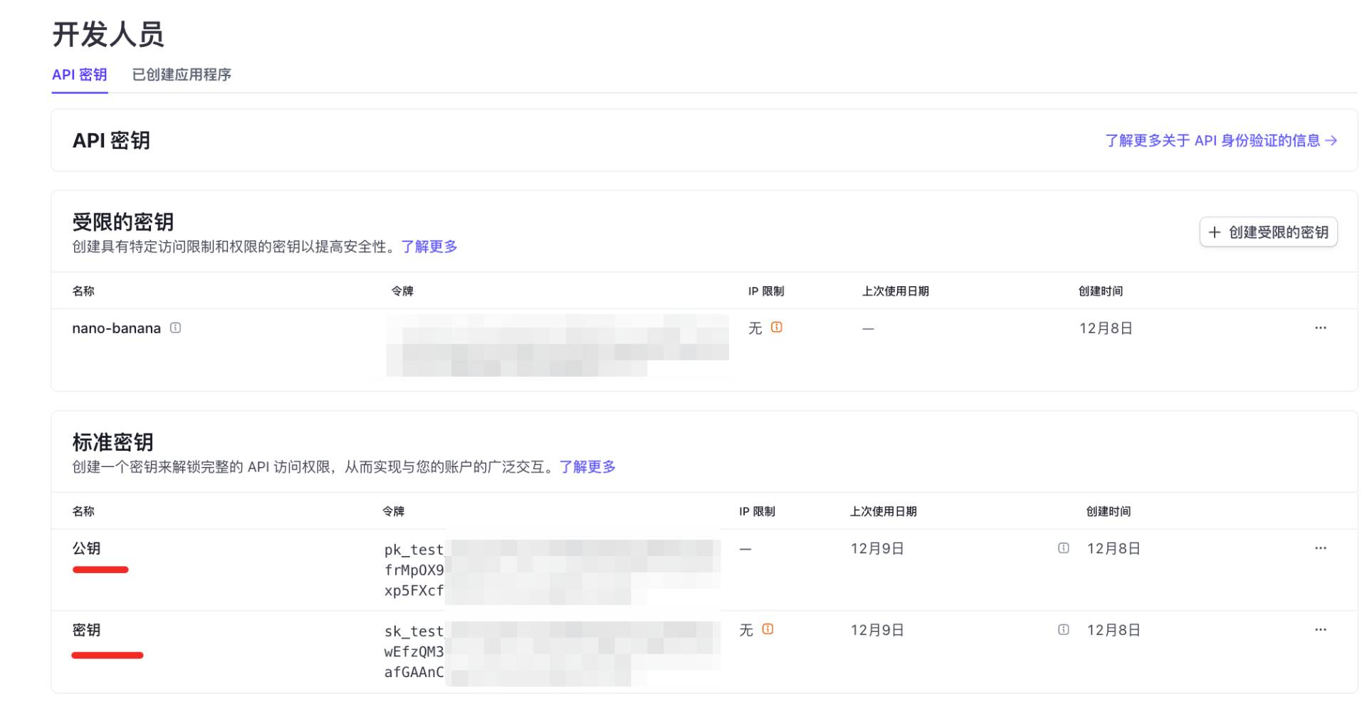
Task: Click the orange IP 限制 icon for 密钥
Action: [768, 629]
